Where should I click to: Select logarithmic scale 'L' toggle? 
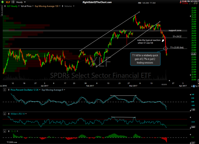194,86
